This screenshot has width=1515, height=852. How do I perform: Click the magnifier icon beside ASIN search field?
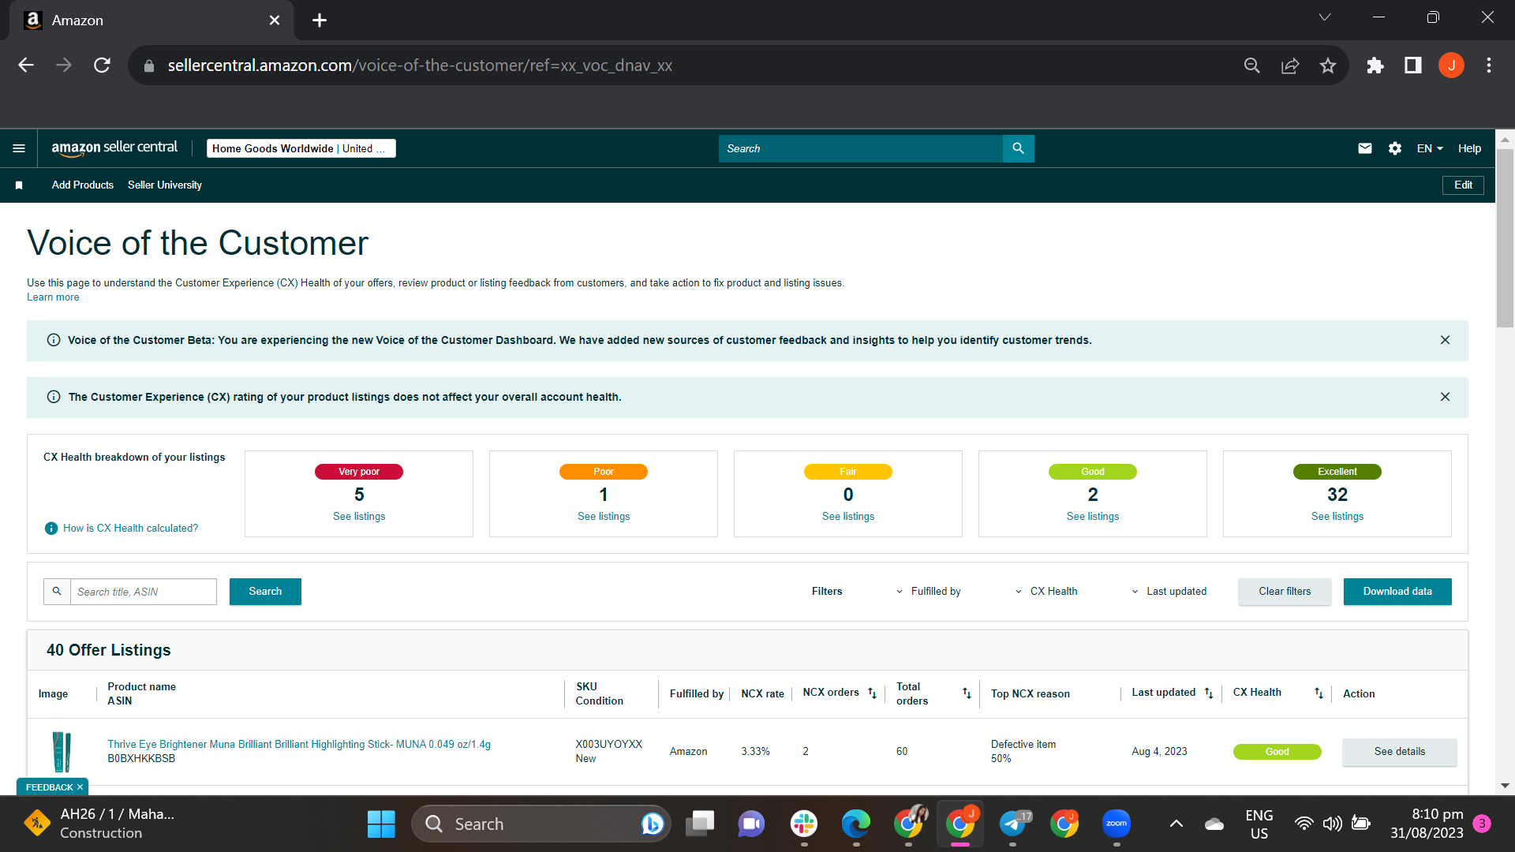point(57,591)
